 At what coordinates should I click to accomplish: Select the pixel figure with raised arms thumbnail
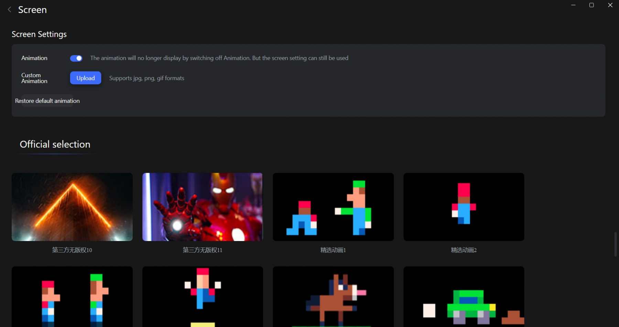coord(203,297)
